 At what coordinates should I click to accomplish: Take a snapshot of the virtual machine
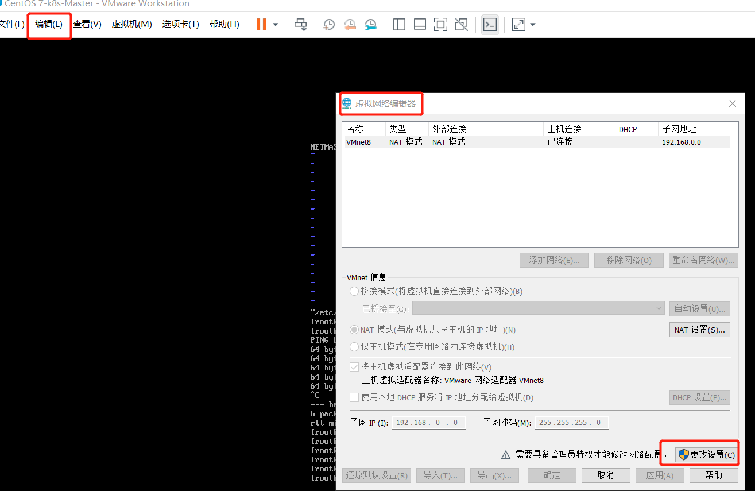point(328,24)
